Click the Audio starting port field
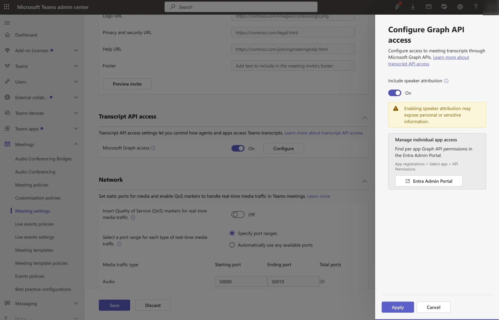This screenshot has height=320, width=499. 241,281
